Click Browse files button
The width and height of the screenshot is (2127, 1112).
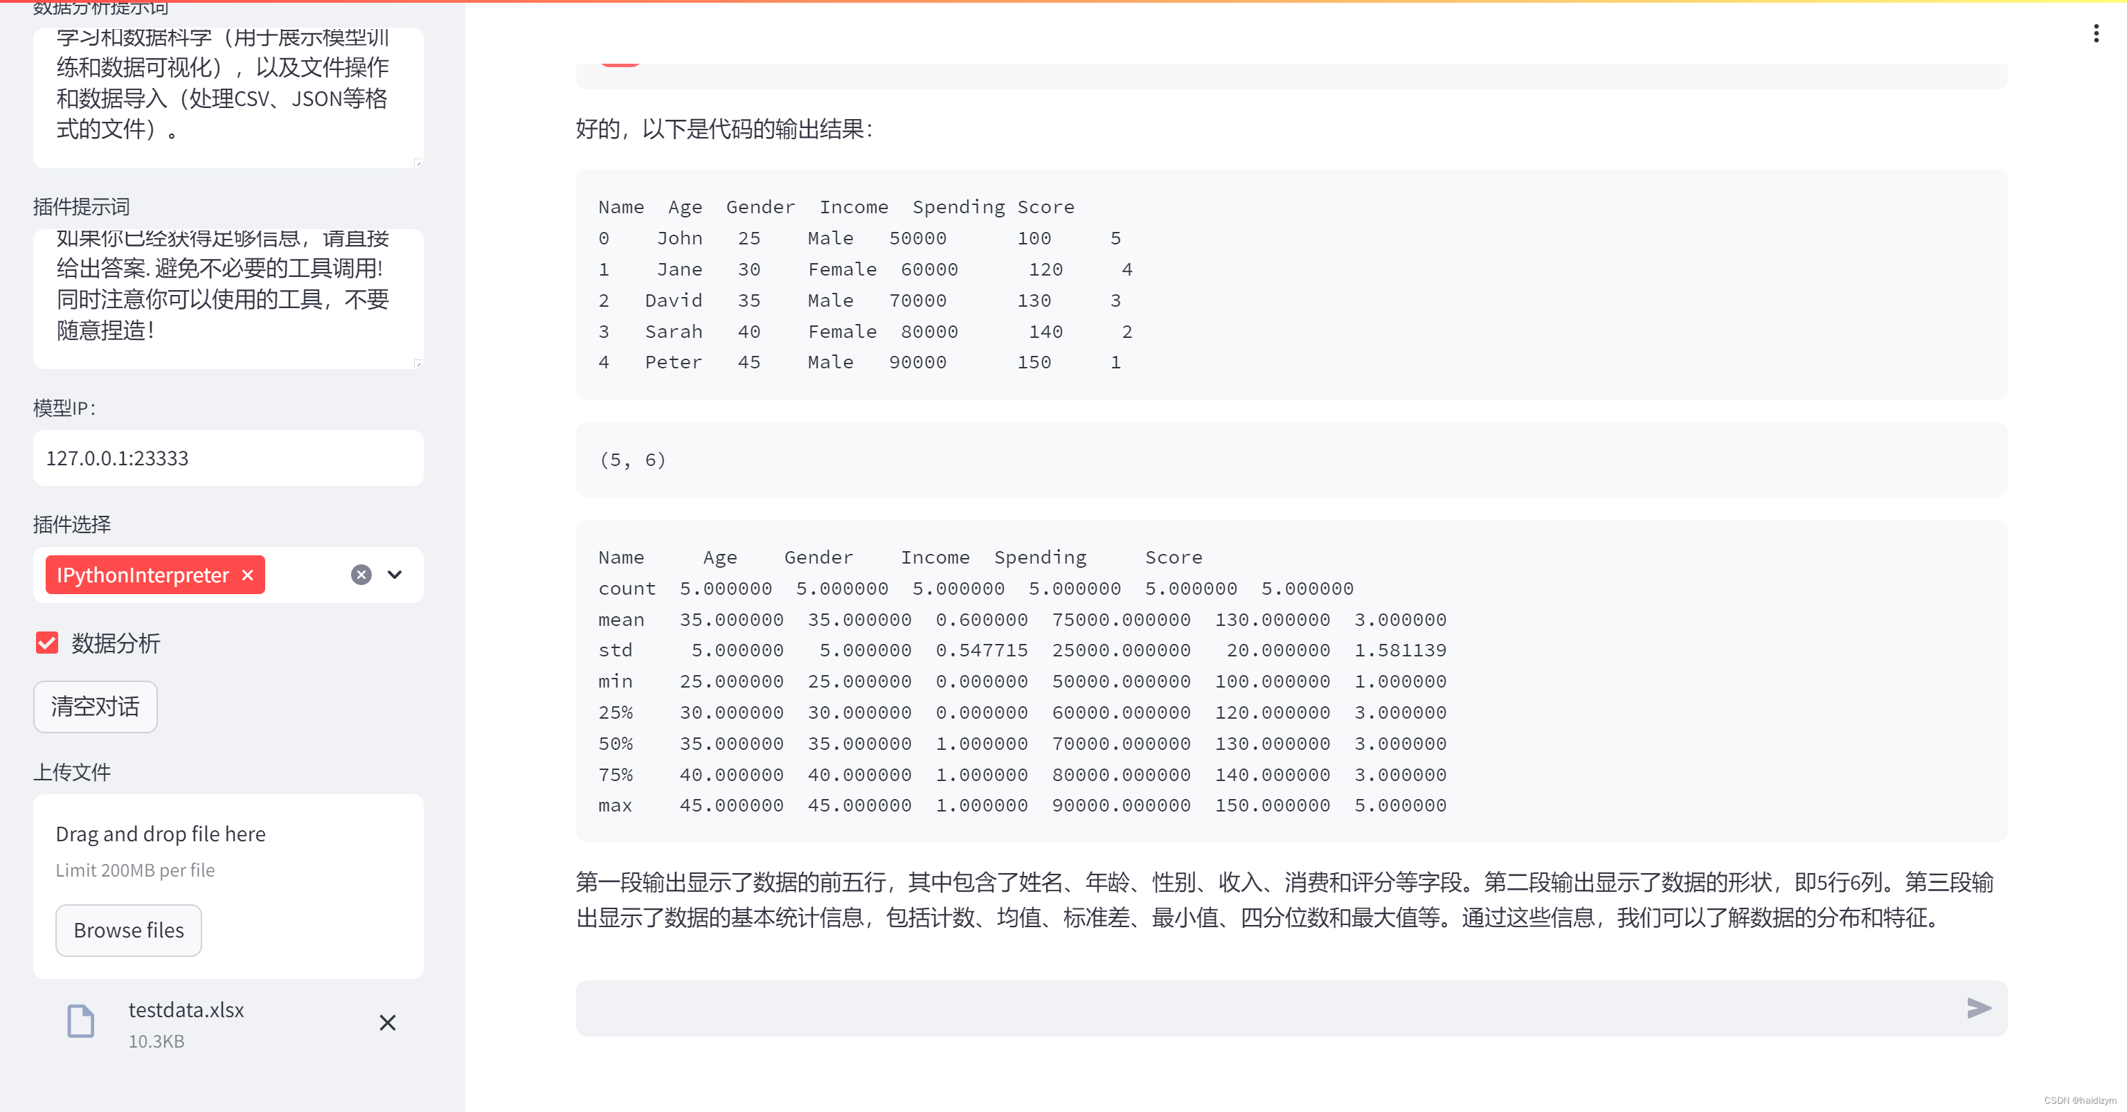click(129, 931)
